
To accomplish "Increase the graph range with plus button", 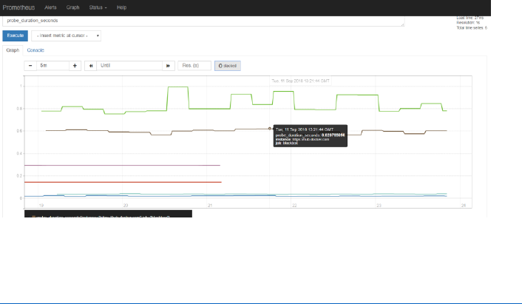I will (x=75, y=66).
